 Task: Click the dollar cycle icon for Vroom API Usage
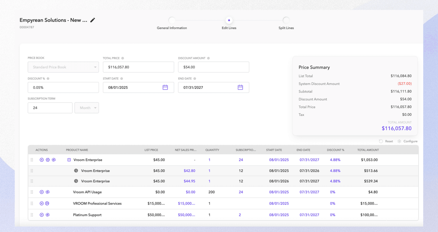[48, 192]
